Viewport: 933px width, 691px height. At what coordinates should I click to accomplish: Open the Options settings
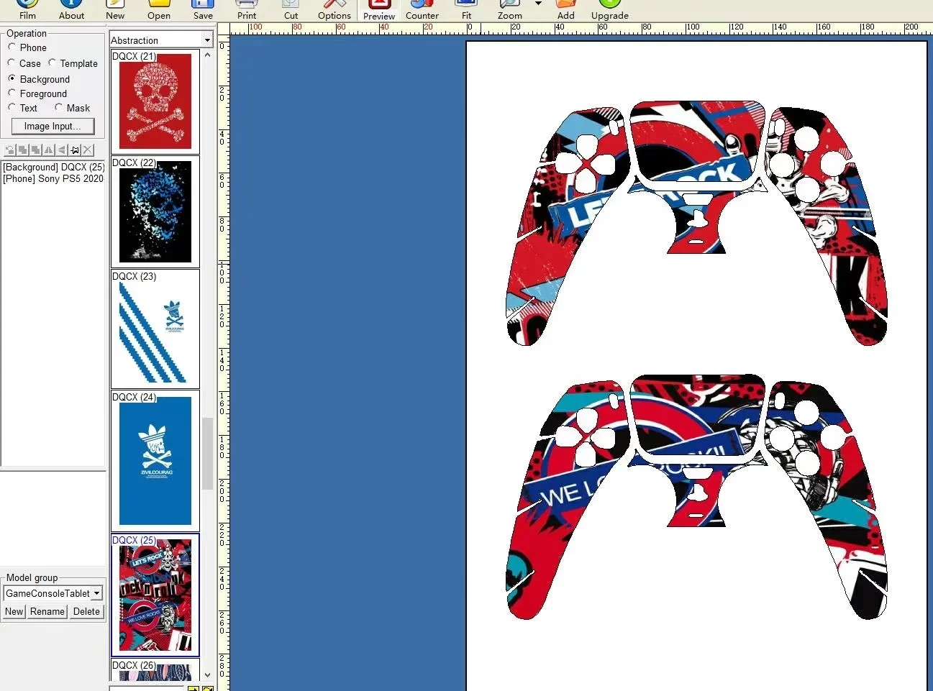(x=334, y=10)
